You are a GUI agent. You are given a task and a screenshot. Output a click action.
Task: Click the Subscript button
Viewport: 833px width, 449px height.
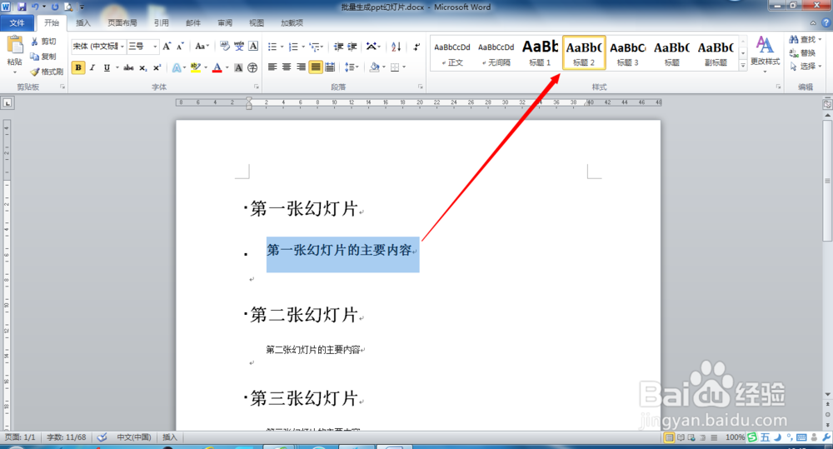(143, 67)
